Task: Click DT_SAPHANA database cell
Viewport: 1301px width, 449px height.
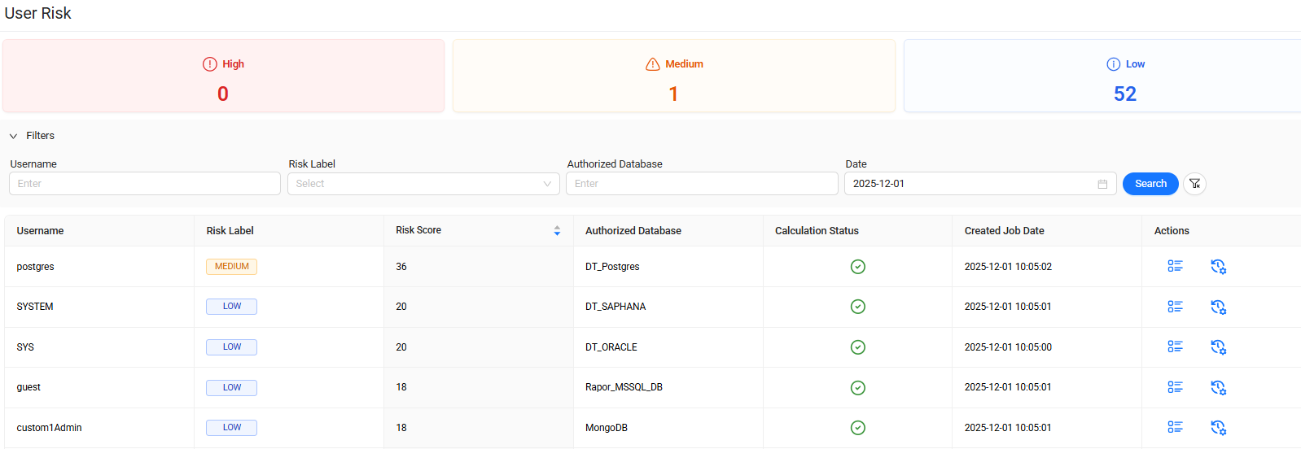Action: click(615, 307)
